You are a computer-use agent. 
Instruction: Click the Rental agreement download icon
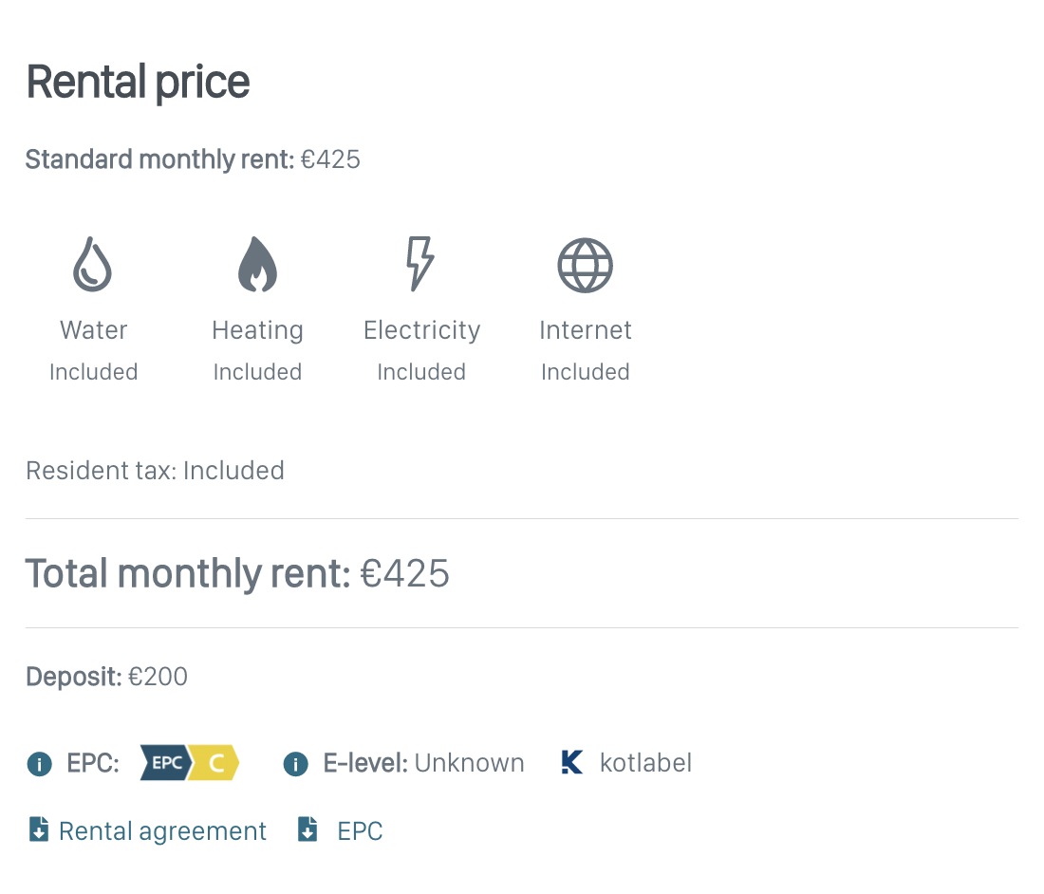coord(39,831)
